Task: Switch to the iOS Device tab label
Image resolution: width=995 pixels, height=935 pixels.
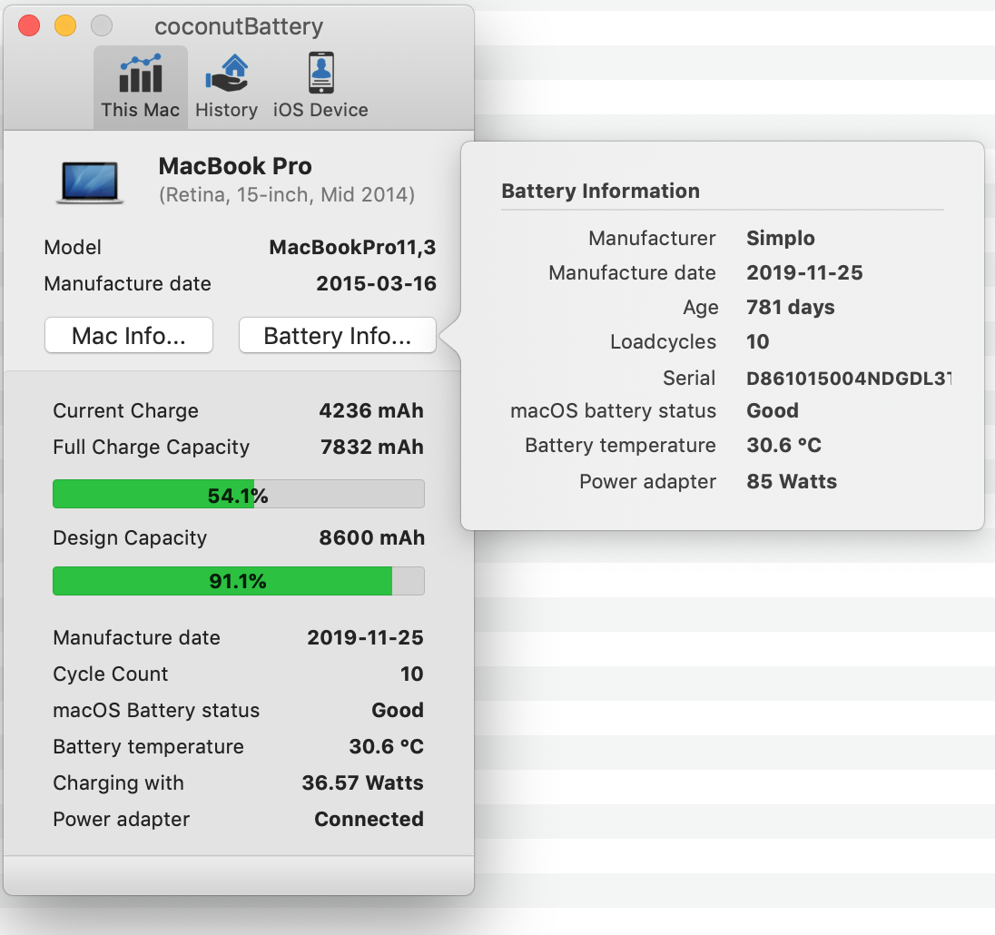Action: pos(320,110)
